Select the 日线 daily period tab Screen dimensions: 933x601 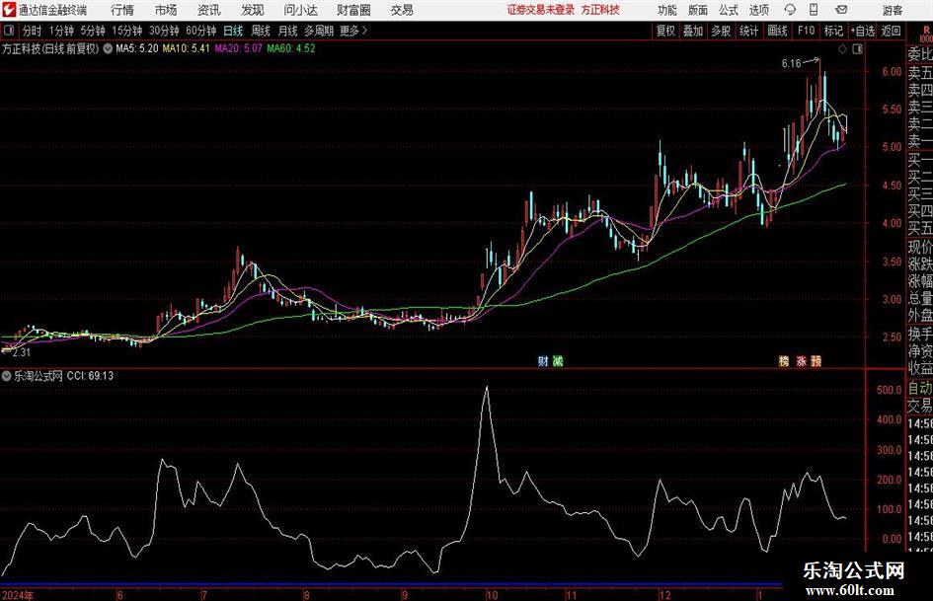(233, 31)
